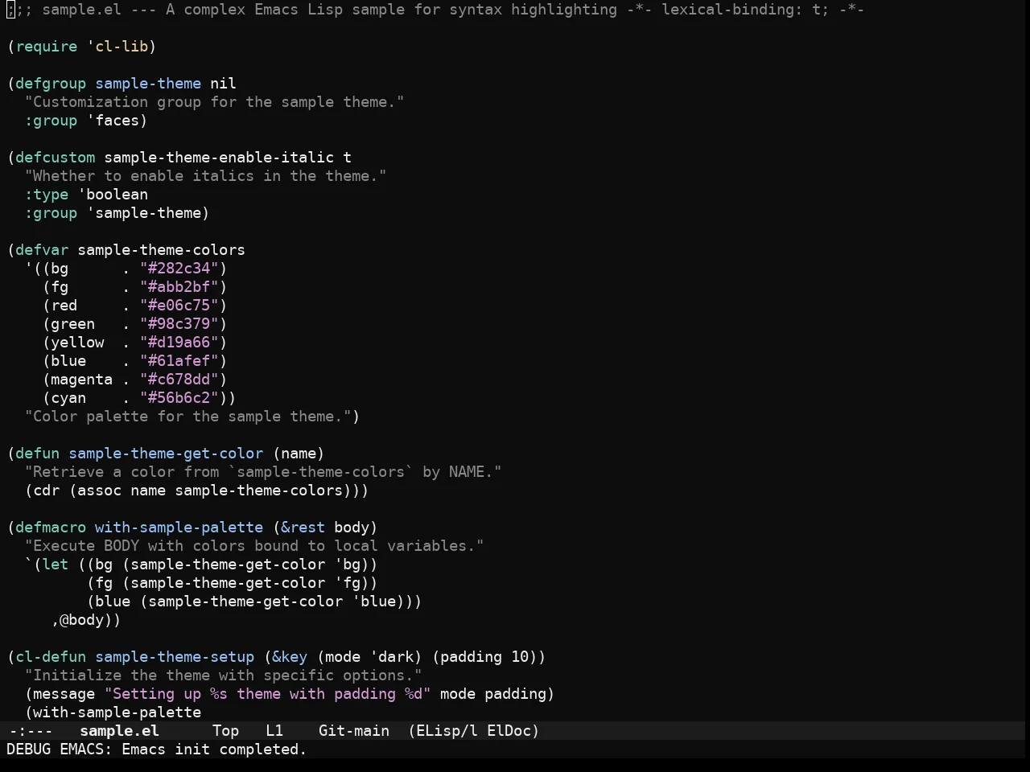Screen dimensions: 1030x772
Task: Click the sample.el buffer name in mode line
Action: [119, 731]
